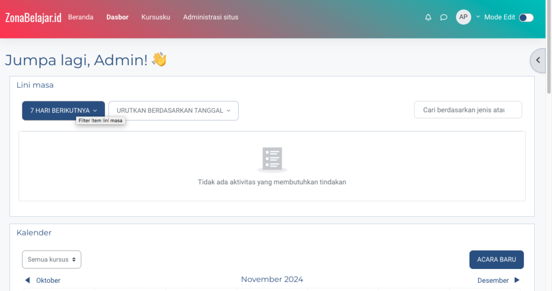Click the empty timeline list icon
The width and height of the screenshot is (552, 291).
272,160
